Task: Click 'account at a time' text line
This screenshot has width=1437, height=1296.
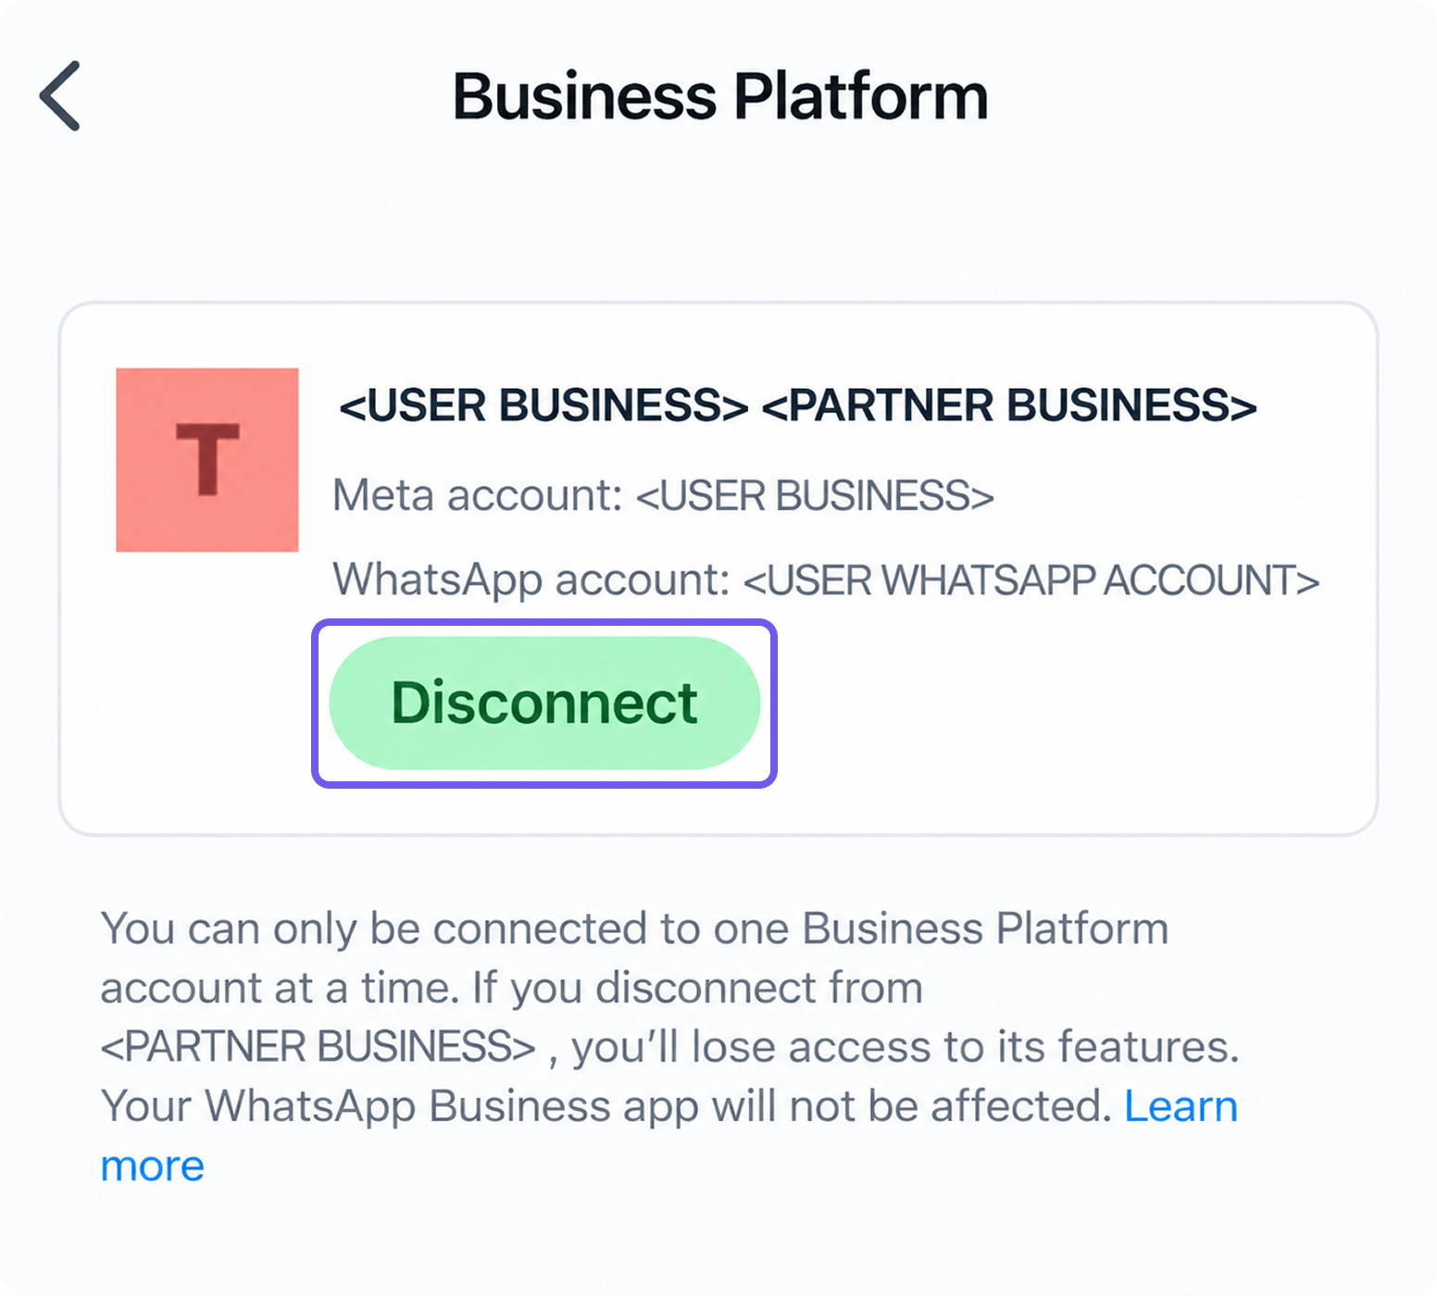Action: coord(280,988)
